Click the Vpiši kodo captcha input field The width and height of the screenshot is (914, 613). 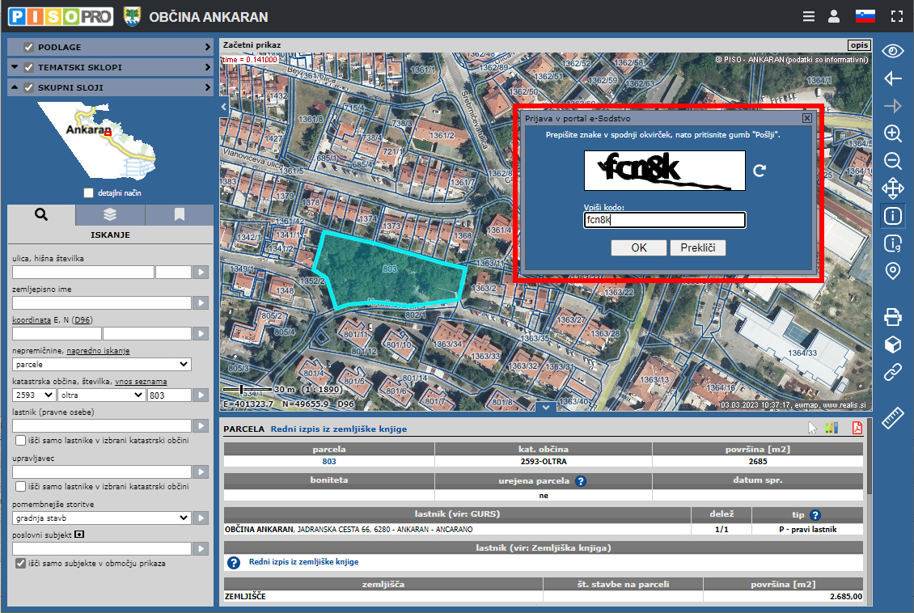click(664, 220)
